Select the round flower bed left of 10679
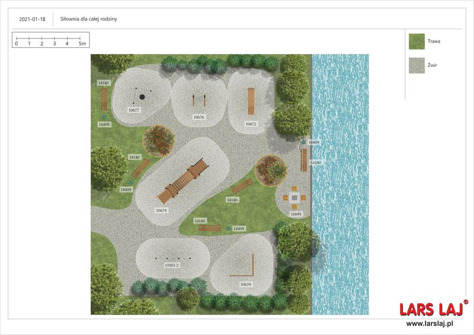The height and width of the screenshot is (335, 474). [x=159, y=140]
